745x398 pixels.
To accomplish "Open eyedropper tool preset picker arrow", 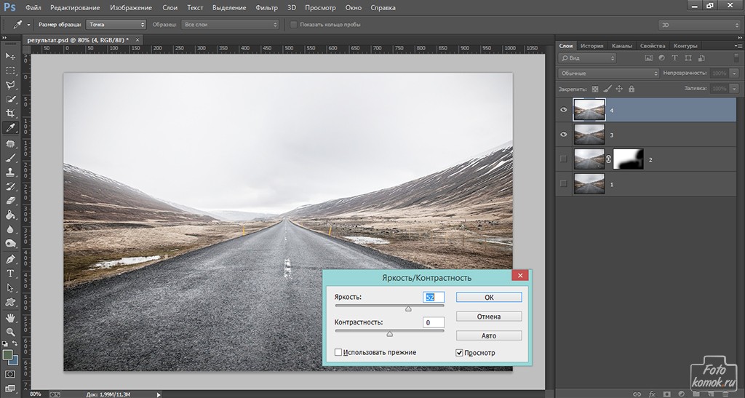I will click(28, 25).
